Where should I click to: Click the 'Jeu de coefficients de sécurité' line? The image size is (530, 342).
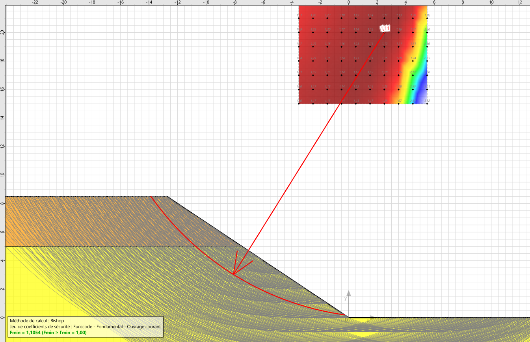coord(85,327)
